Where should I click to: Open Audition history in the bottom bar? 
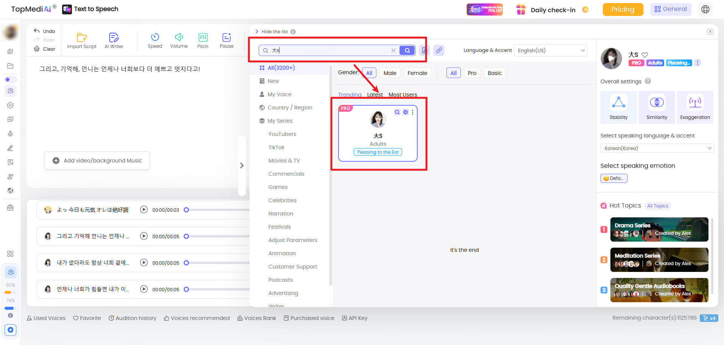(x=133, y=318)
